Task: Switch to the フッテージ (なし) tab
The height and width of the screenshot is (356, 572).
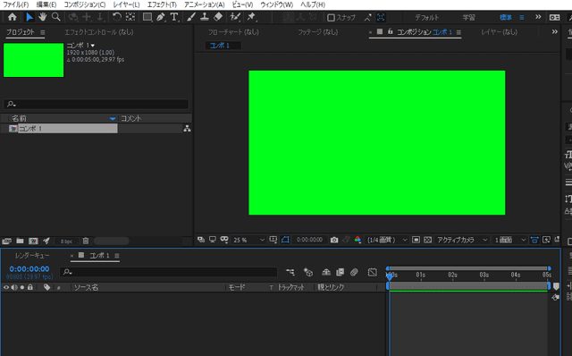Action: tap(318, 32)
